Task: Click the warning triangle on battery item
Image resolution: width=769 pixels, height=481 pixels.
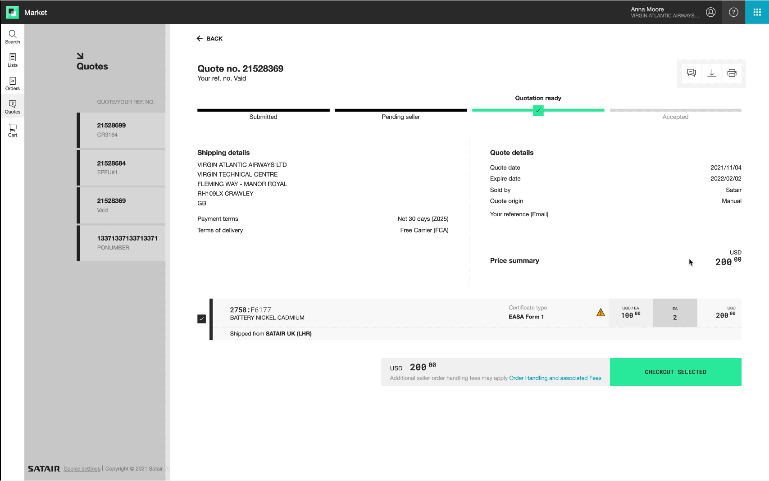Action: pos(601,313)
